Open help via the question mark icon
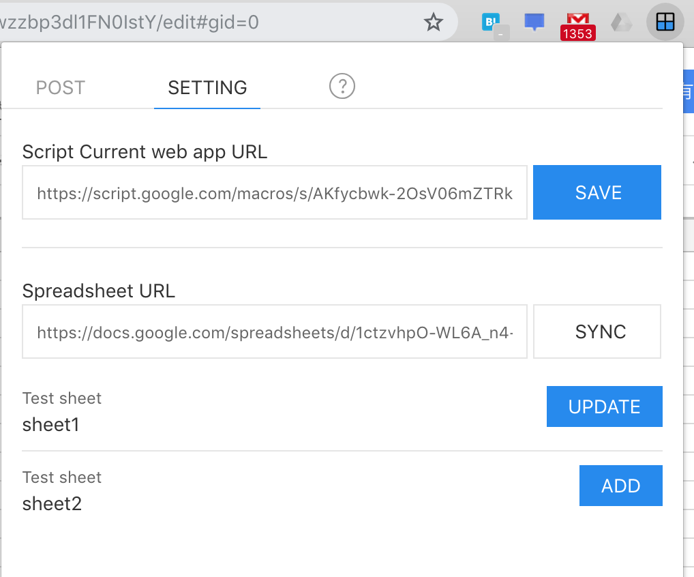 342,87
